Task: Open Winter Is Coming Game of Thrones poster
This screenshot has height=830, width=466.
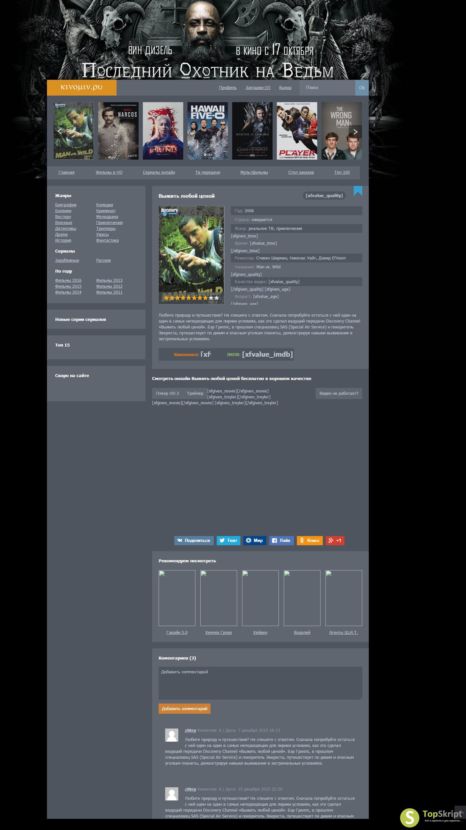Action: point(252,131)
